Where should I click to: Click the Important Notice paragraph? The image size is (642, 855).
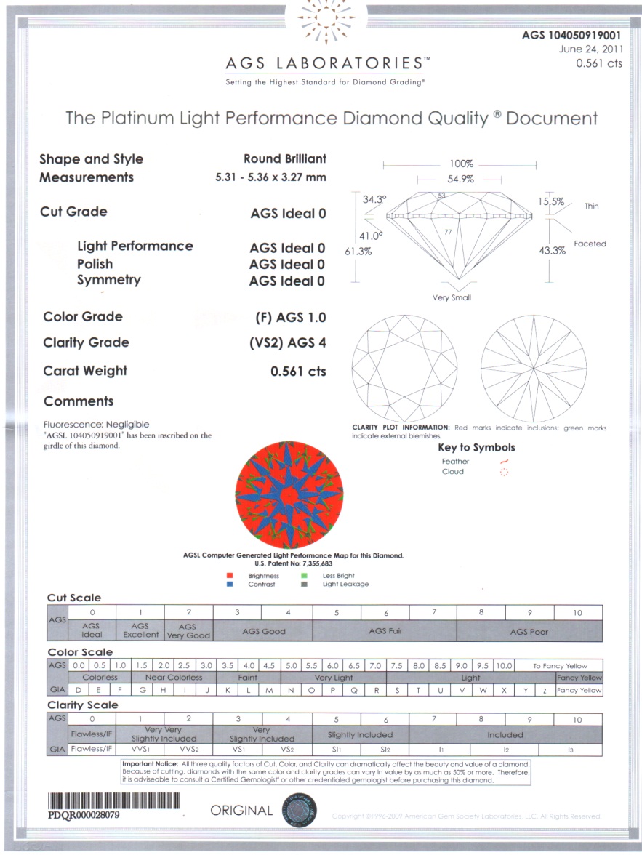coord(326,772)
